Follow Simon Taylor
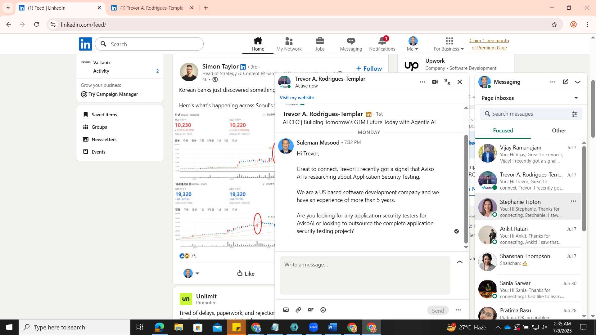This screenshot has width=596, height=335. pos(369,69)
